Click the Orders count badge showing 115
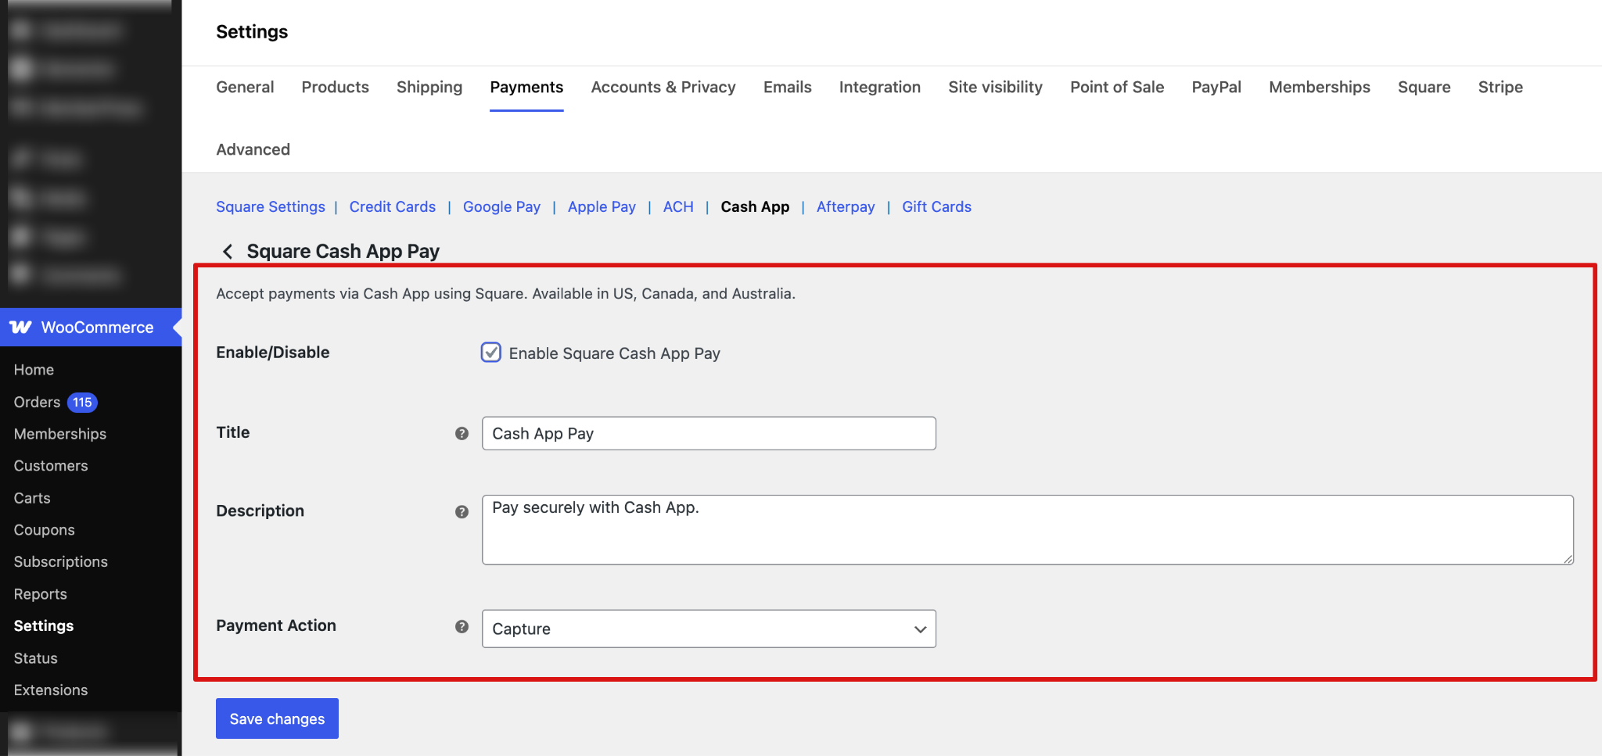This screenshot has width=1602, height=756. coord(81,402)
